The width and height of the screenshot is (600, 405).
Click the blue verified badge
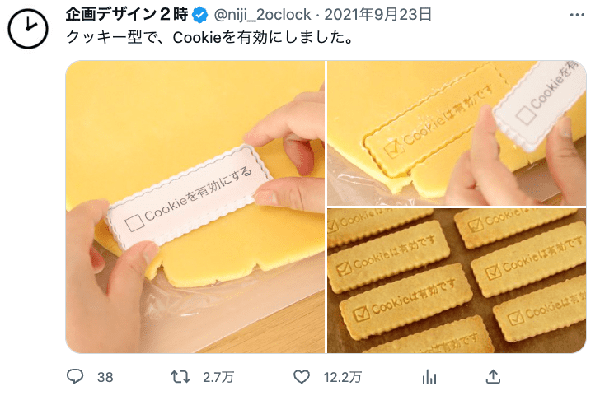[x=200, y=16]
